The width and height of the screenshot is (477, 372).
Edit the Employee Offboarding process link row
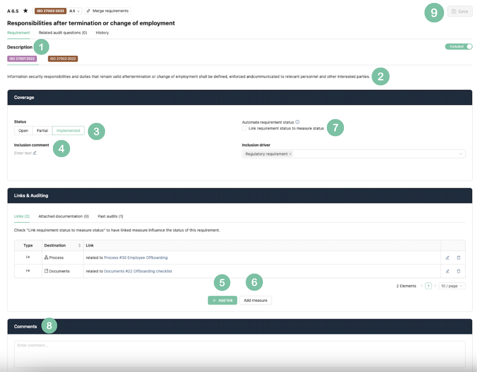point(447,258)
